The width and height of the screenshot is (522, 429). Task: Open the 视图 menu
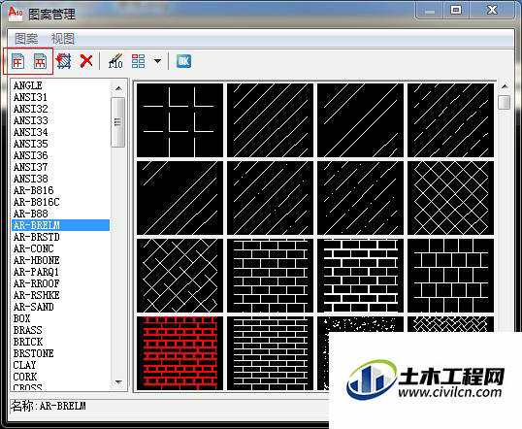click(63, 39)
